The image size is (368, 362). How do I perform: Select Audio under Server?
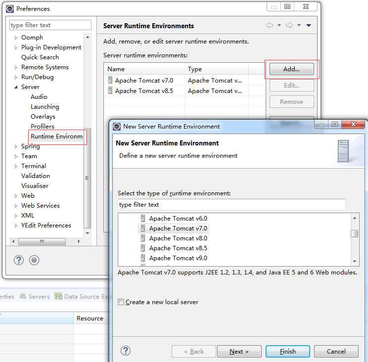39,96
